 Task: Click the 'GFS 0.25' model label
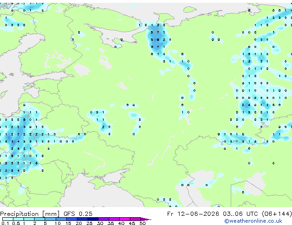[78, 214]
